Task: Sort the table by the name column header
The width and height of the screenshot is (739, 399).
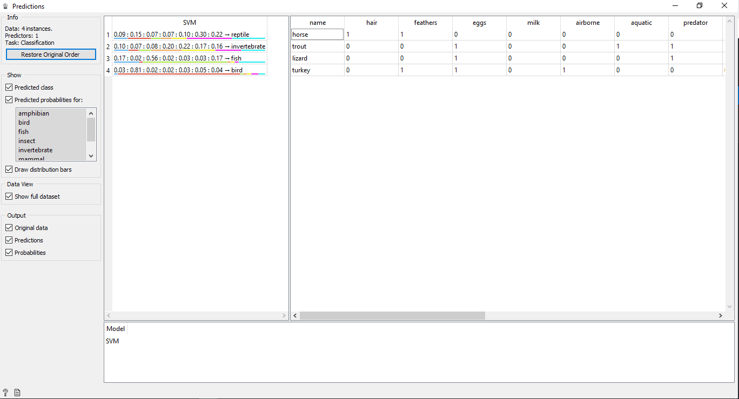Action: pyautogui.click(x=318, y=23)
